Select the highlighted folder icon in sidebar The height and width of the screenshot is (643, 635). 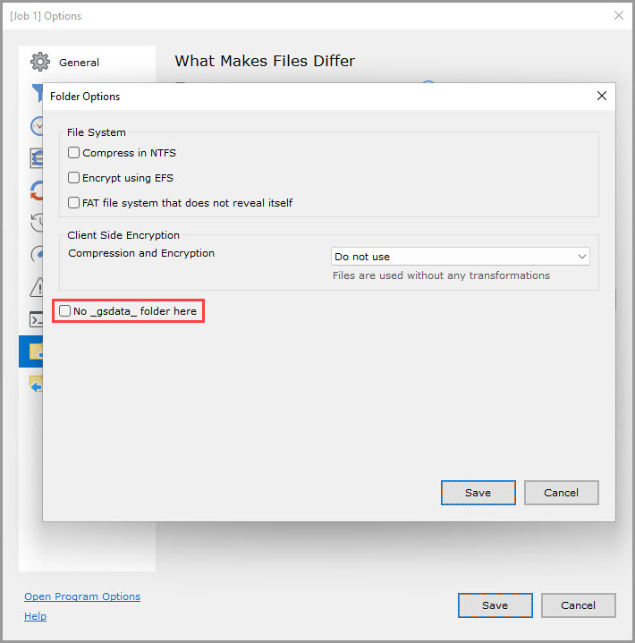(34, 351)
